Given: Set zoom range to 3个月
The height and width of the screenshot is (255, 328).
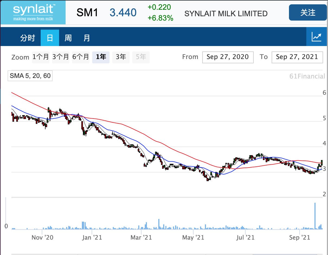Looking at the screenshot, I should pos(61,57).
